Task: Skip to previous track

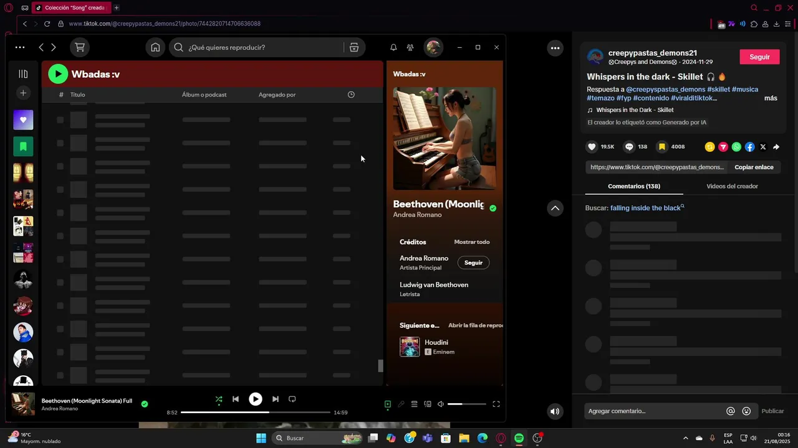Action: 236,399
